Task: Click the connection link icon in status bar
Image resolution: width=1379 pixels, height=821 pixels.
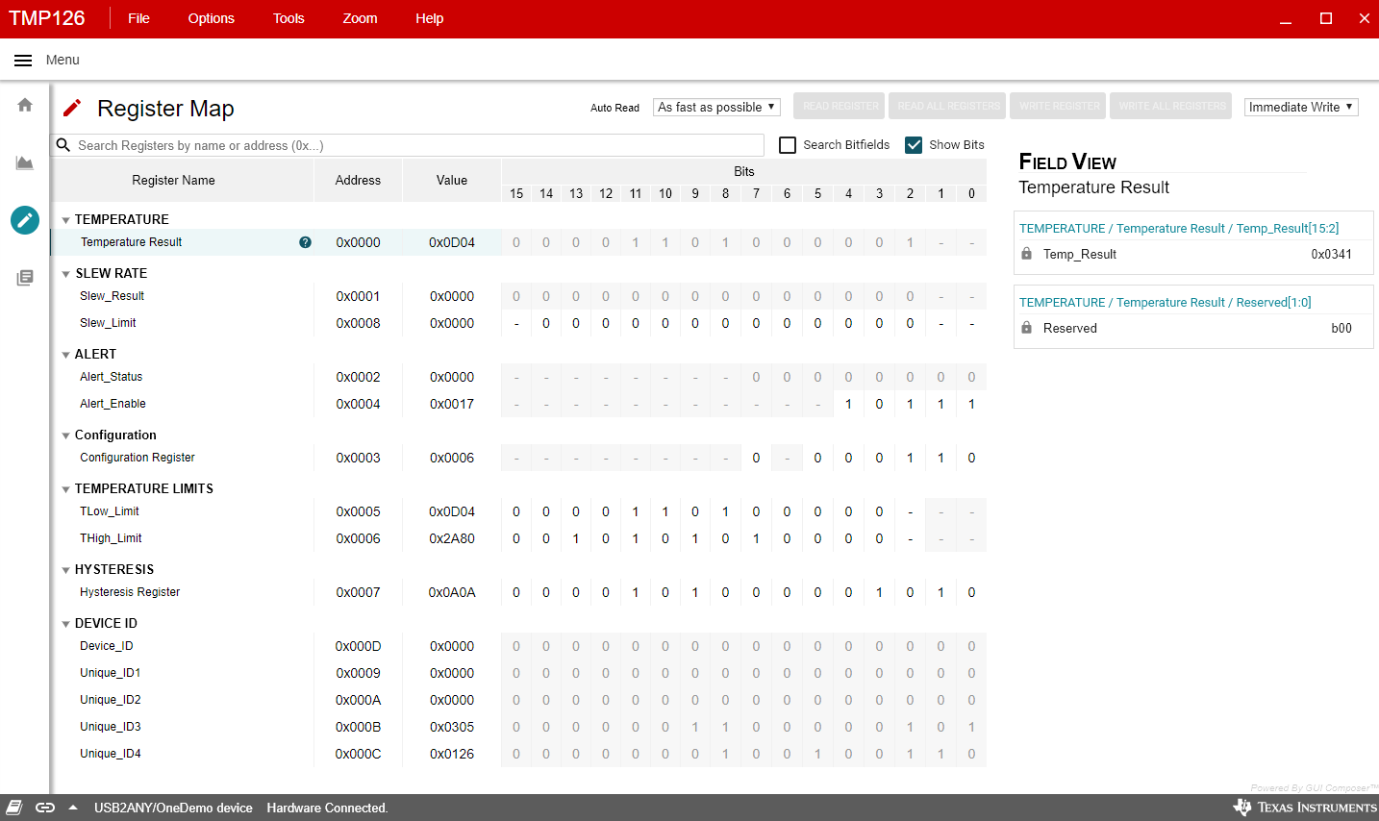Action: (x=45, y=808)
